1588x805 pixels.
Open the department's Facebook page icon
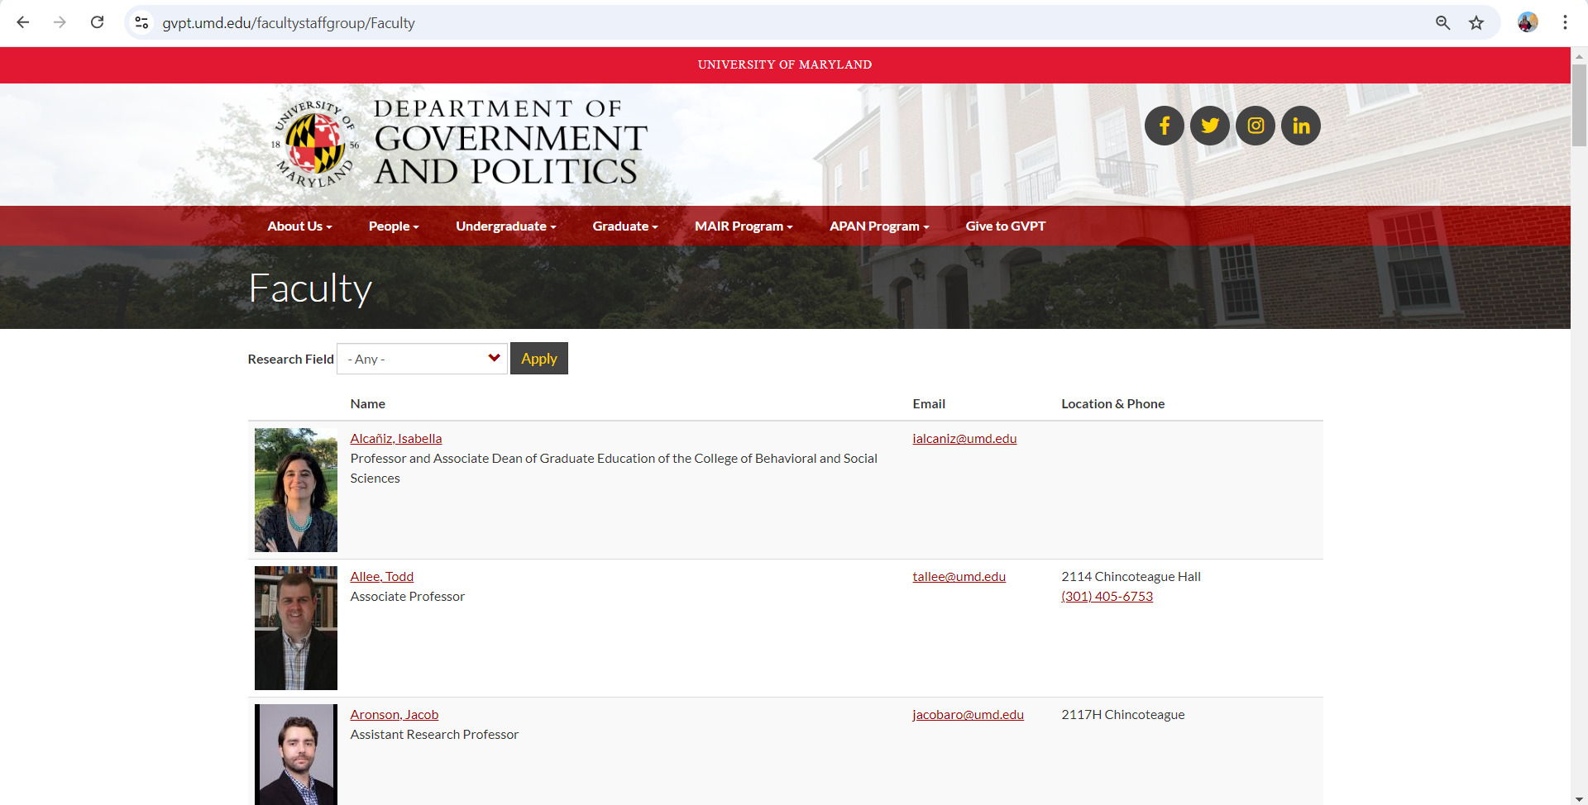pos(1164,126)
